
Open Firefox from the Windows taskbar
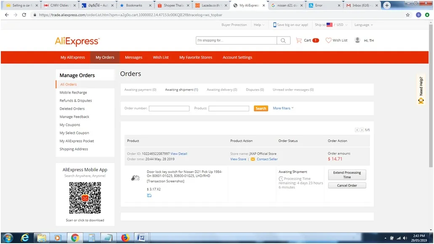coord(125,238)
